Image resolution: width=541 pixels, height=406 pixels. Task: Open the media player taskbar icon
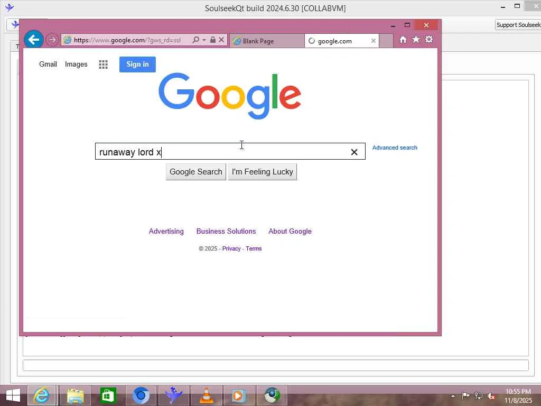click(x=238, y=395)
